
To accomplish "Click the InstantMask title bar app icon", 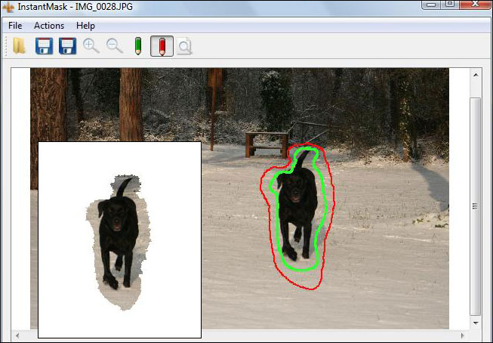I will point(9,7).
